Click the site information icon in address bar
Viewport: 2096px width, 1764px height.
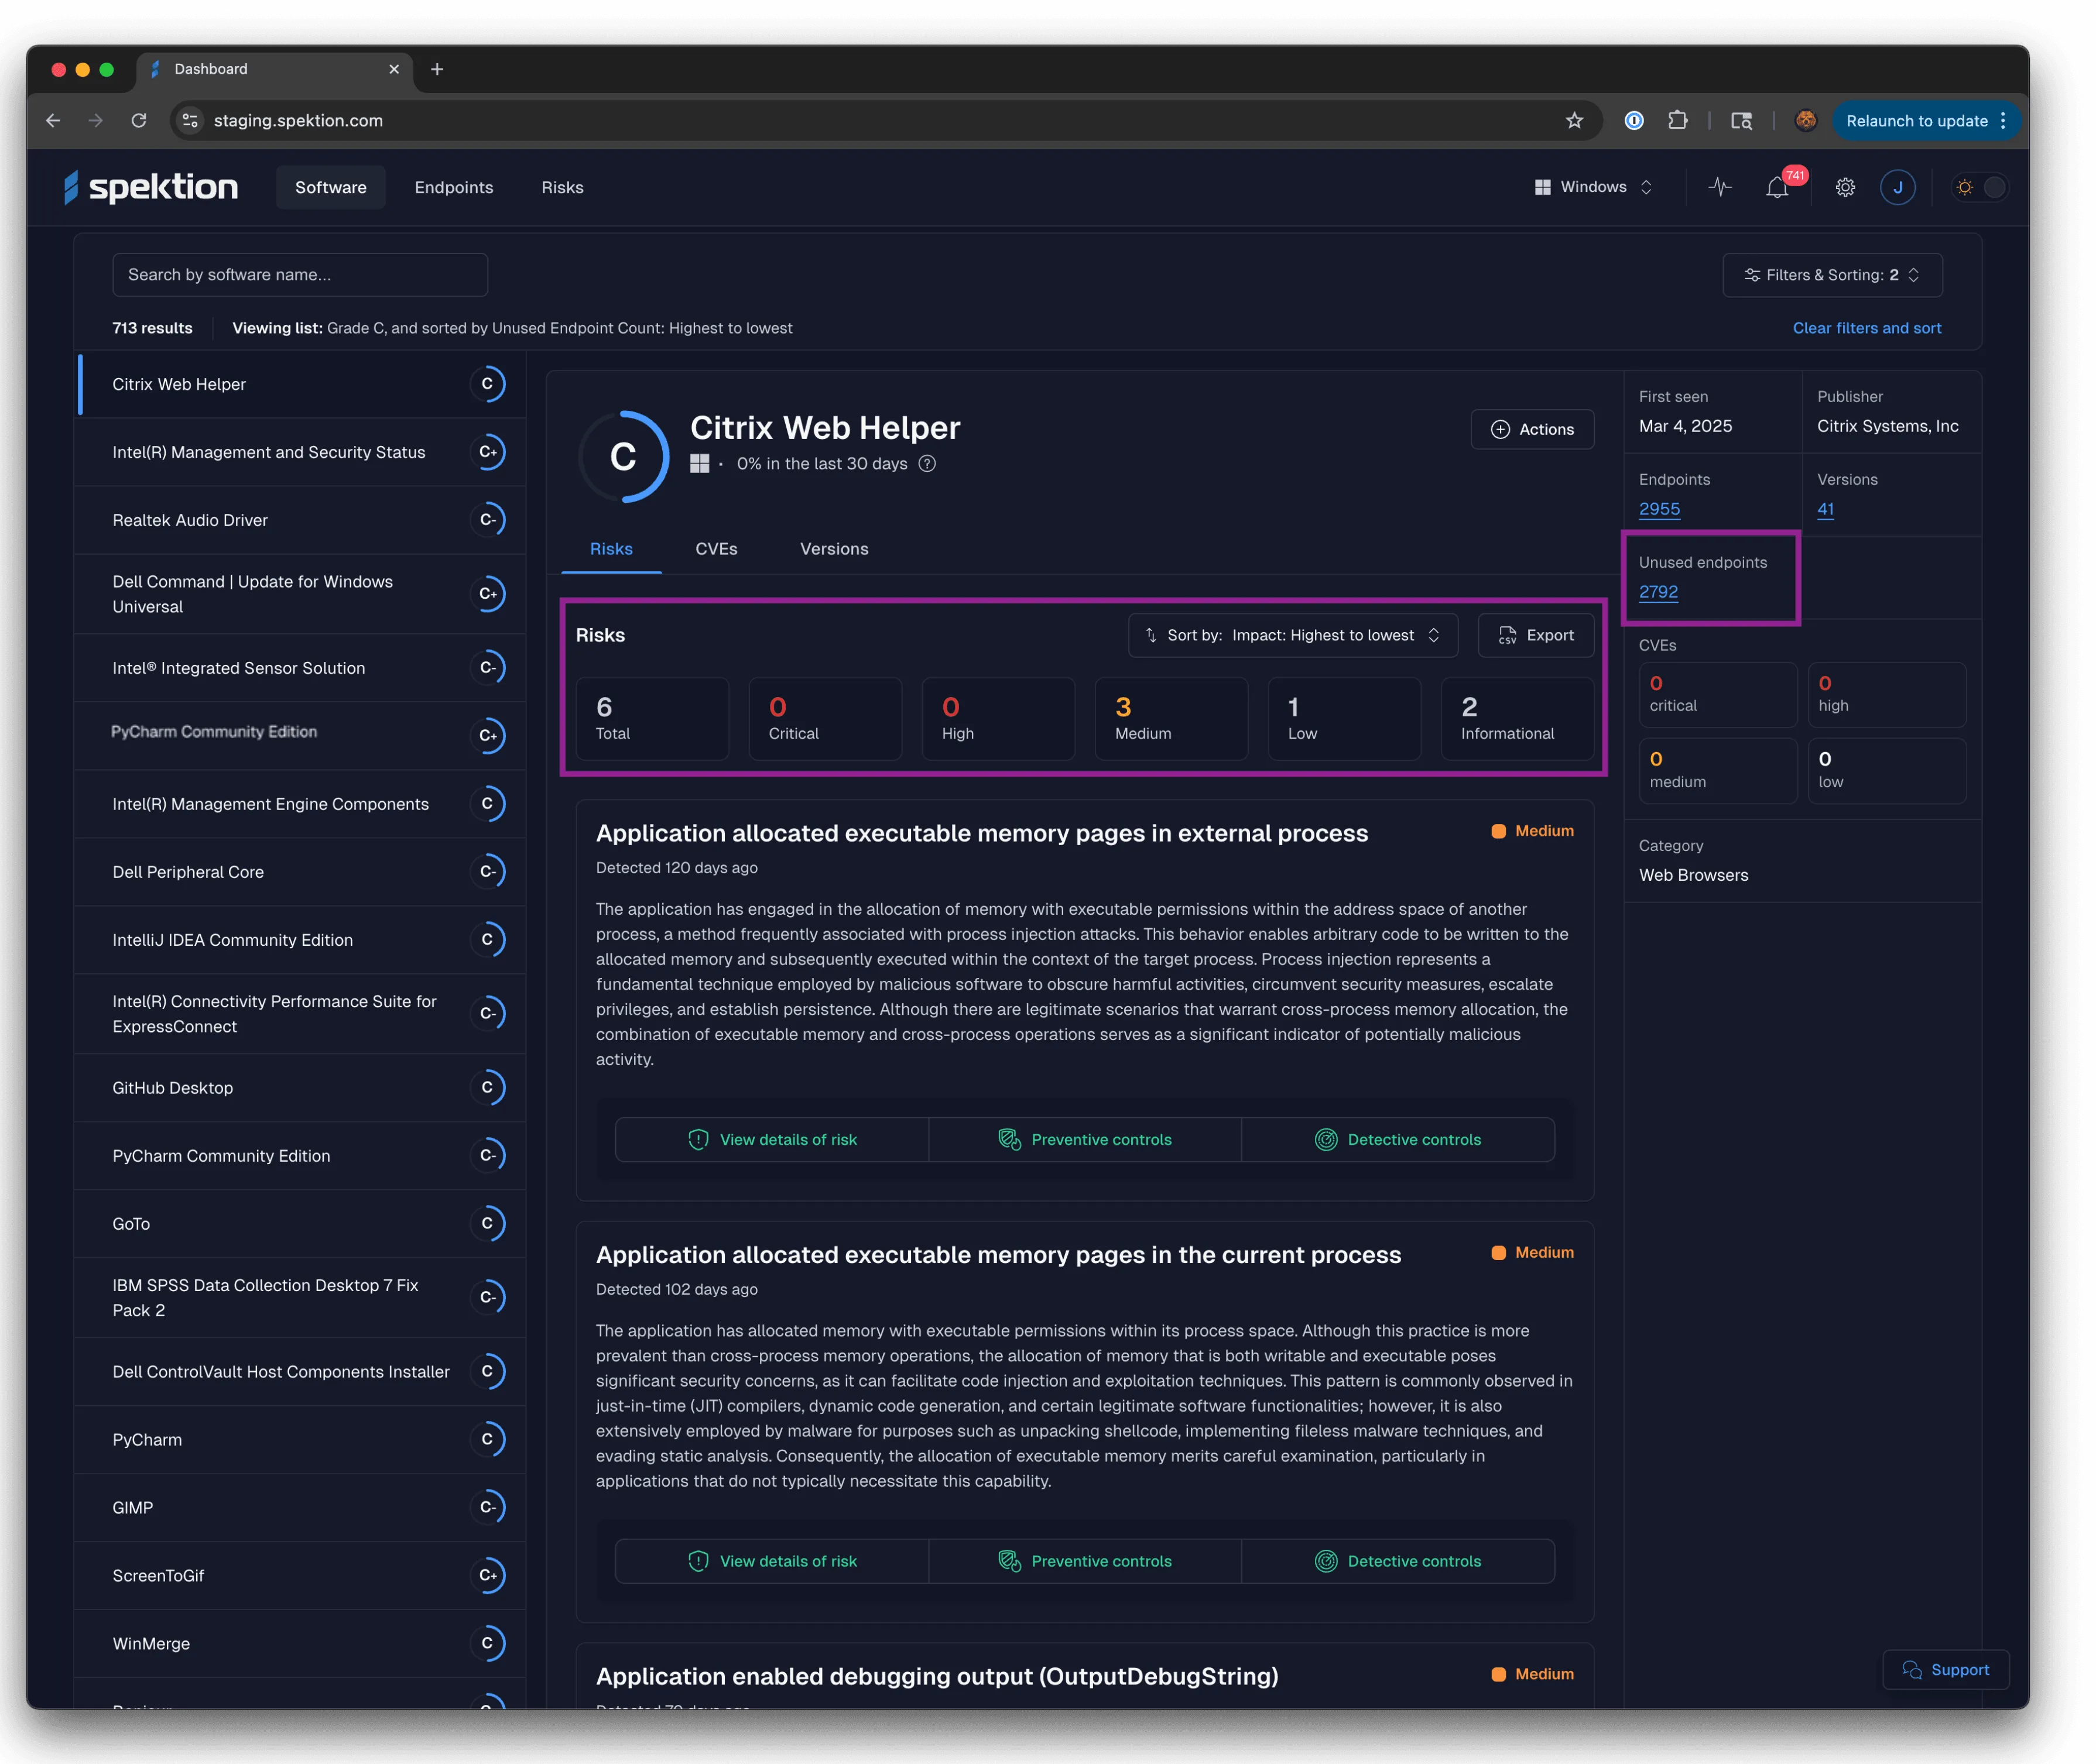coord(189,121)
